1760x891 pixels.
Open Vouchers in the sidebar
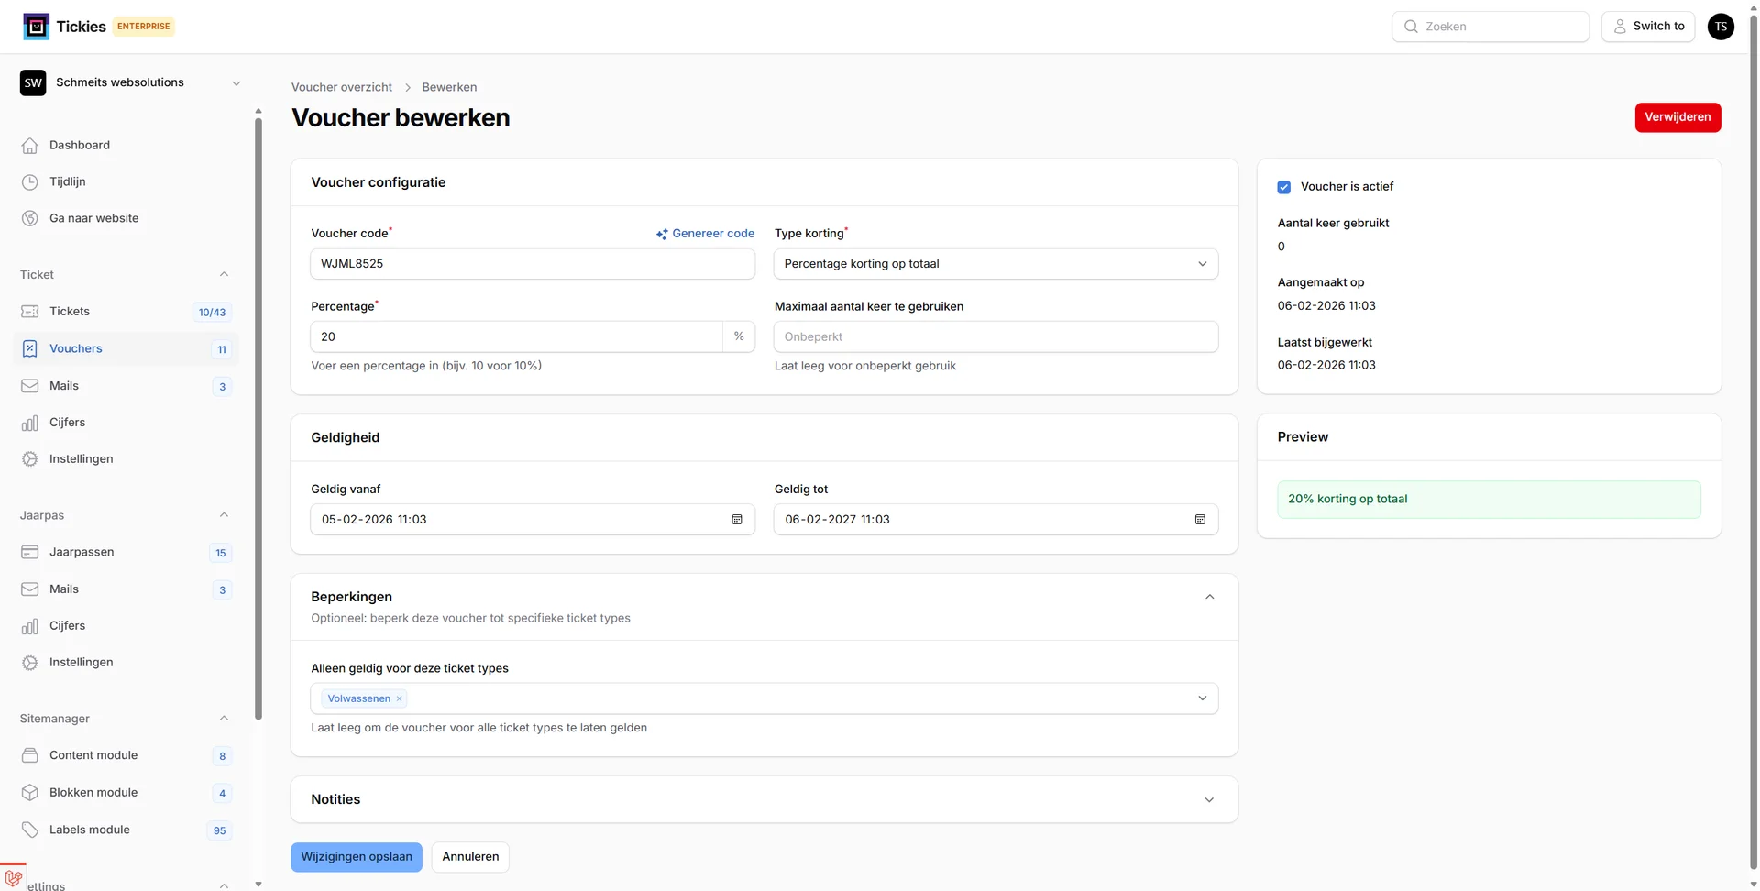(76, 349)
